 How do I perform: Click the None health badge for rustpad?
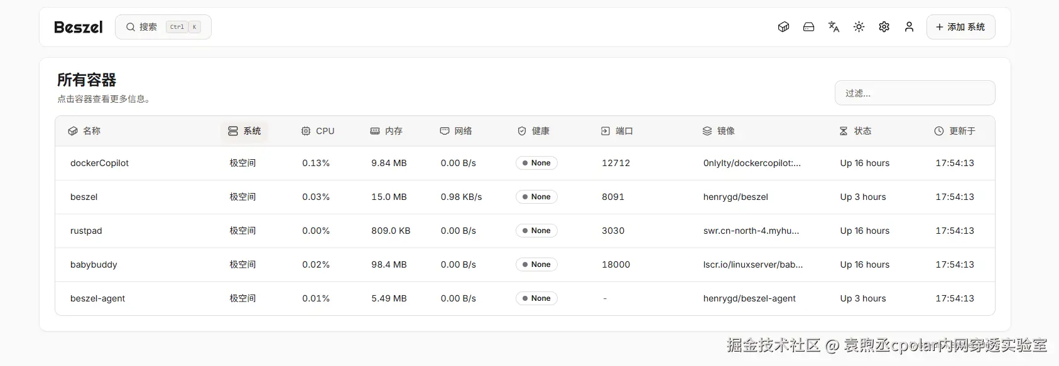click(x=536, y=231)
